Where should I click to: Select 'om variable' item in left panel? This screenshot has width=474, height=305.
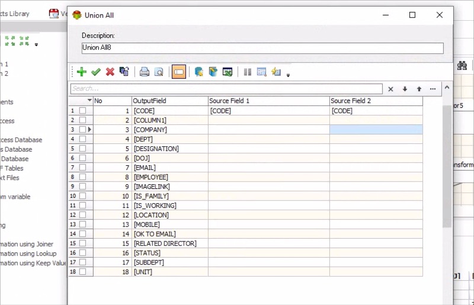click(x=15, y=197)
